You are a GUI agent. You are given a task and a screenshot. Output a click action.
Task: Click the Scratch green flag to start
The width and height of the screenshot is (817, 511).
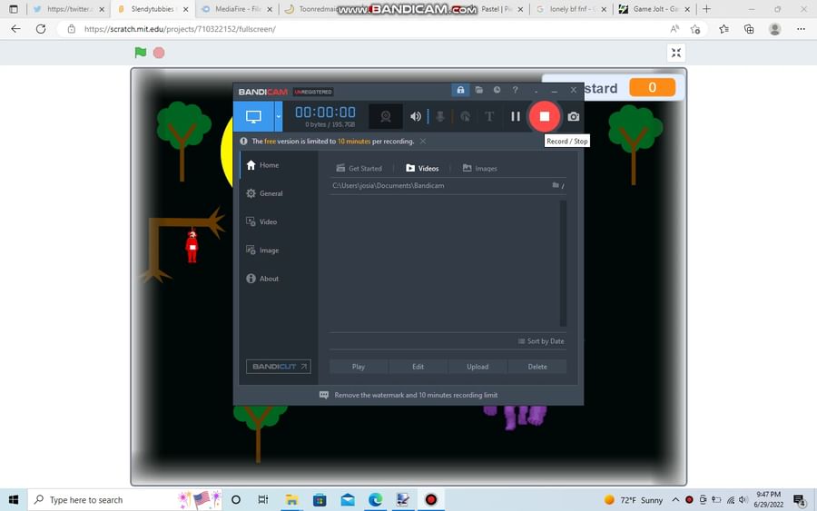pyautogui.click(x=140, y=52)
